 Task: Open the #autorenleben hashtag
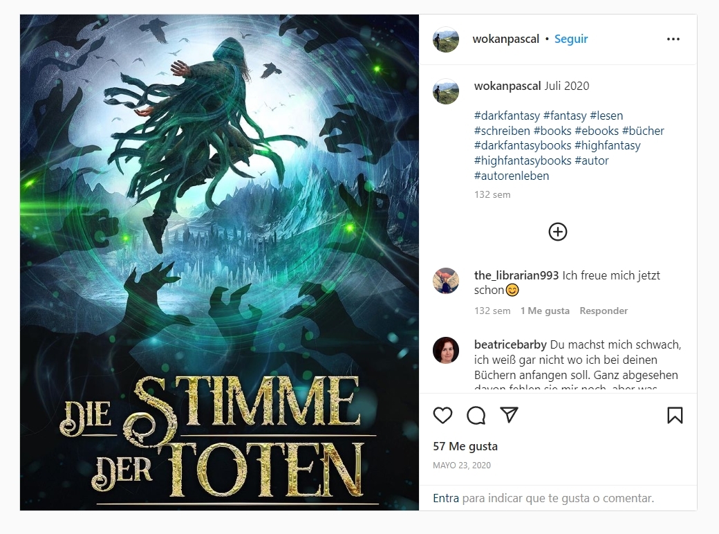coord(512,176)
